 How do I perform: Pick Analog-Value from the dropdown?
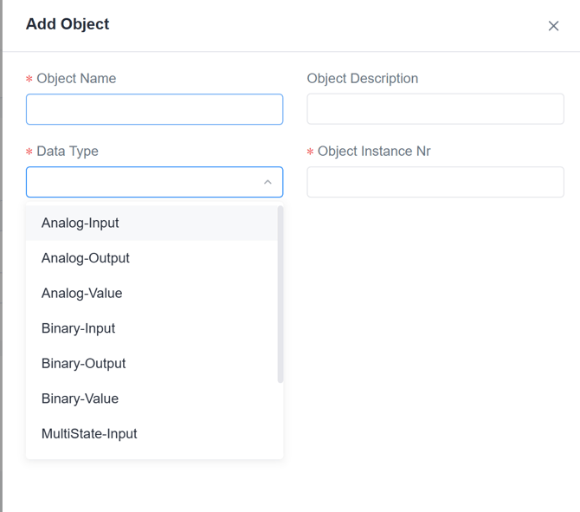point(82,293)
